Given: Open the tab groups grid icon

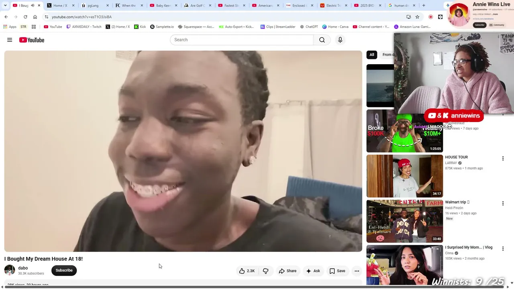Looking at the screenshot, I should click(x=34, y=27).
